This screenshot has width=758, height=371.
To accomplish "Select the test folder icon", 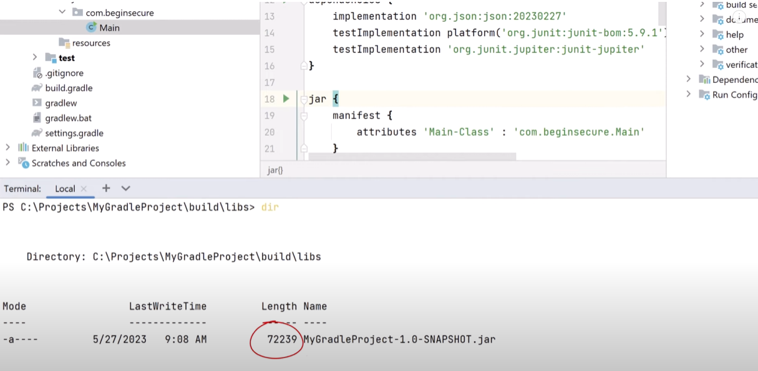I will tap(51, 57).
